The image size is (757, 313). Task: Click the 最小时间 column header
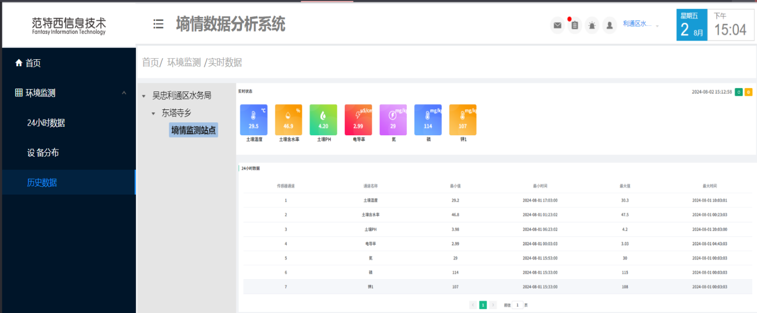point(540,186)
